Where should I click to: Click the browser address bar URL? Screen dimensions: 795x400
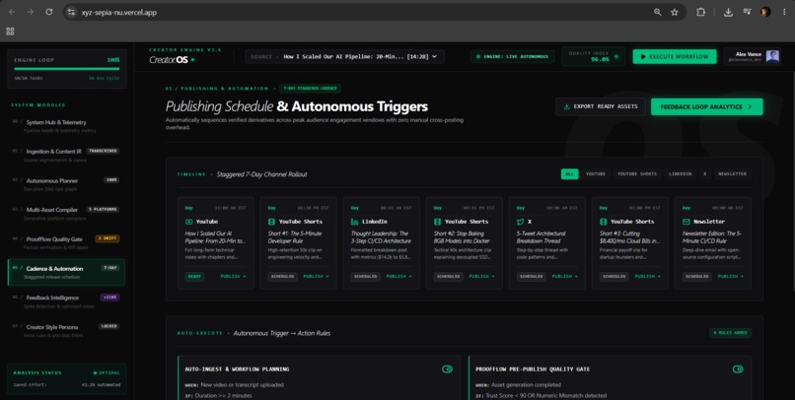pos(119,12)
